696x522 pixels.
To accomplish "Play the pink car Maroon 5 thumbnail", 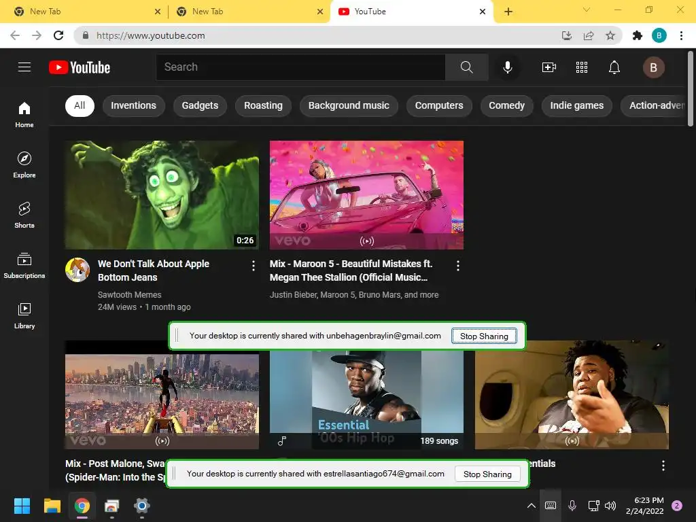I will coord(366,195).
